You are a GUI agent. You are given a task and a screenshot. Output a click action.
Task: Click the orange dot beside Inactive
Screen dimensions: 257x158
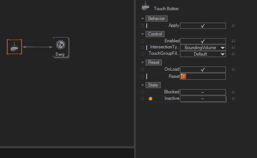point(150,99)
